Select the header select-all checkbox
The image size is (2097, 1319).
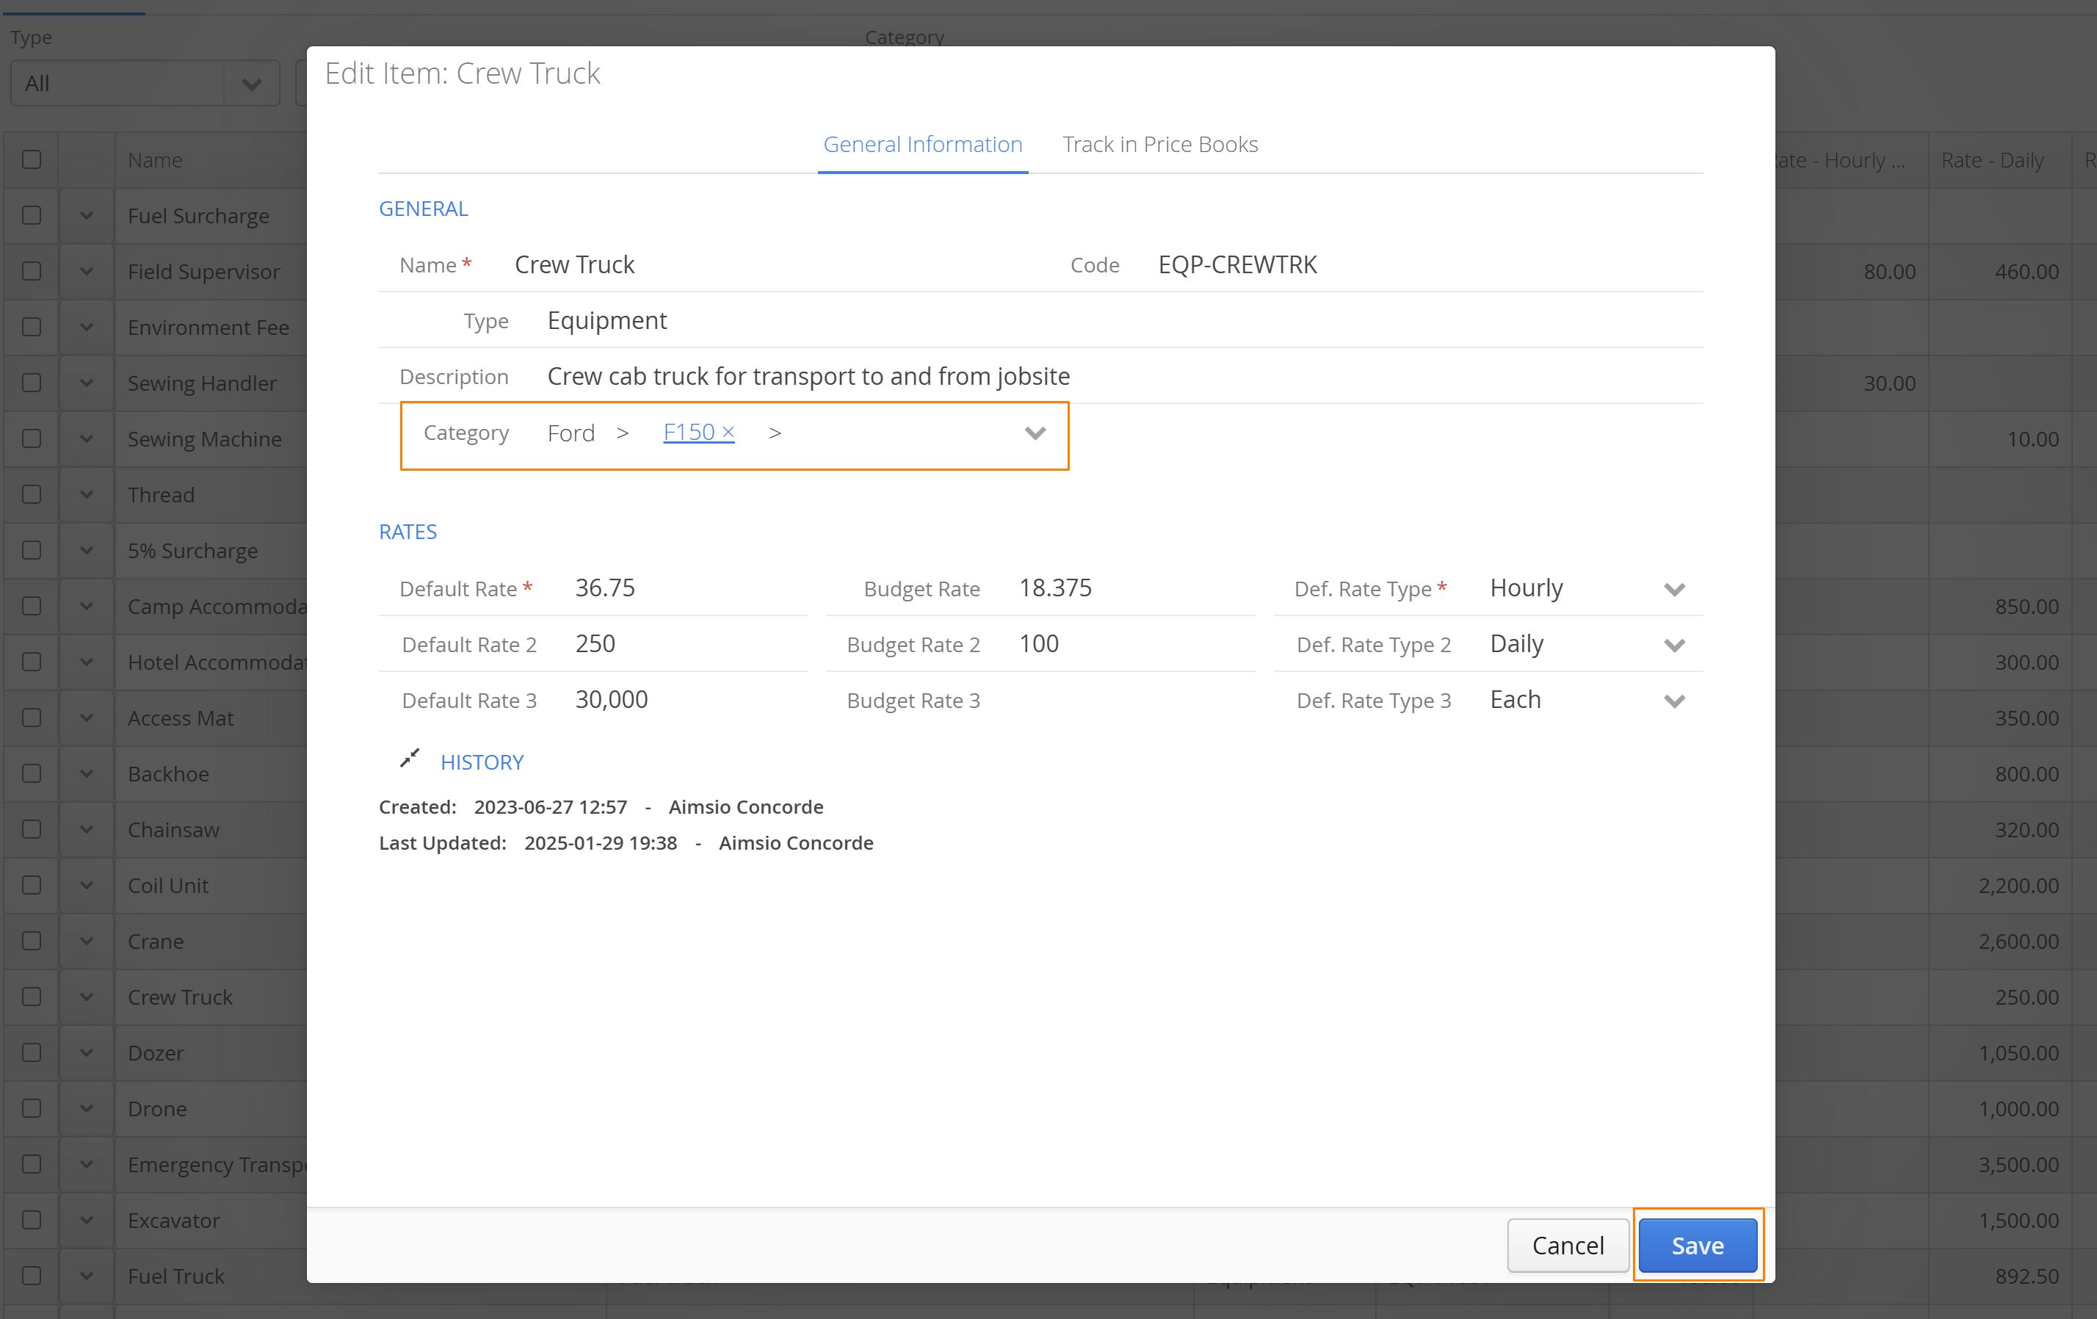tap(32, 159)
